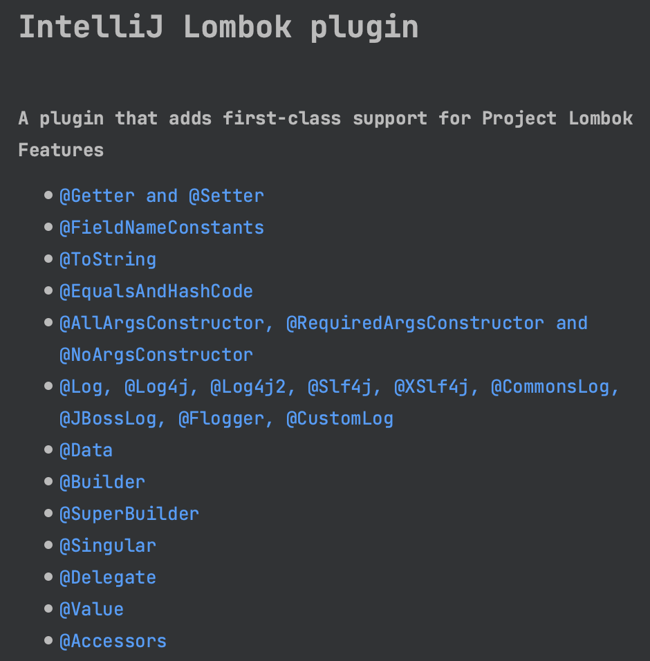The width and height of the screenshot is (650, 661).
Task: Open the @EqualsAndHashCode link
Action: (x=156, y=292)
